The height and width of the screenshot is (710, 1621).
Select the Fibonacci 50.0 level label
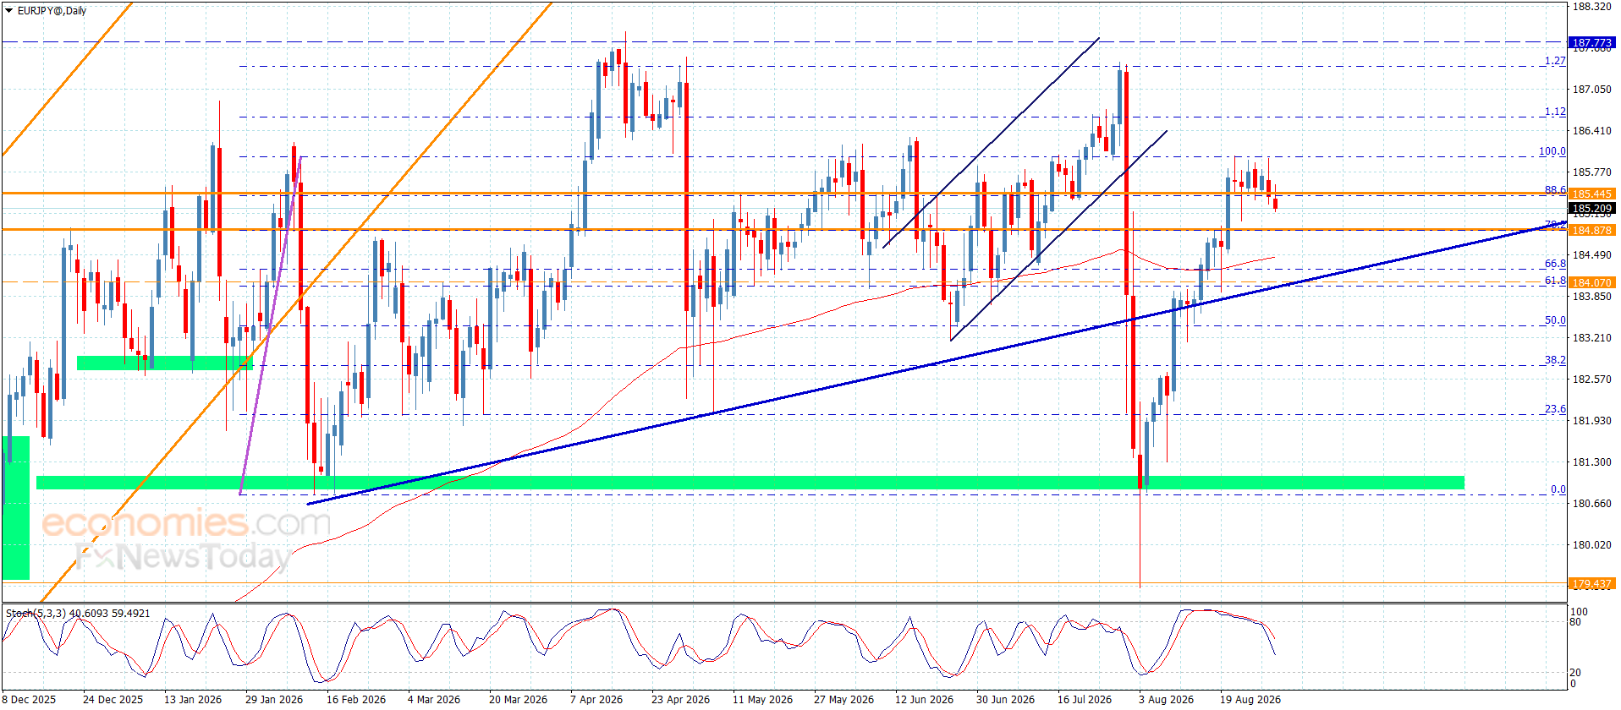(x=1555, y=320)
